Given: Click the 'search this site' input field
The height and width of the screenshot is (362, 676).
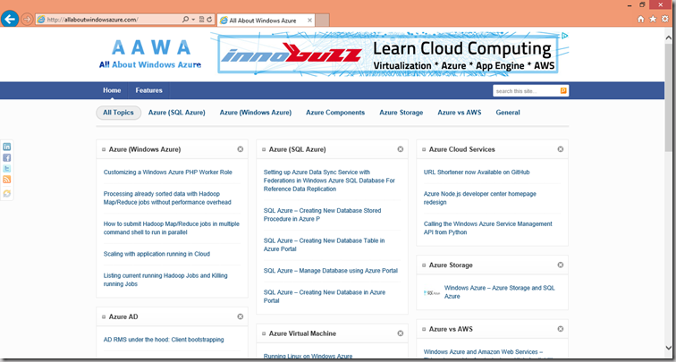Looking at the screenshot, I should point(525,91).
